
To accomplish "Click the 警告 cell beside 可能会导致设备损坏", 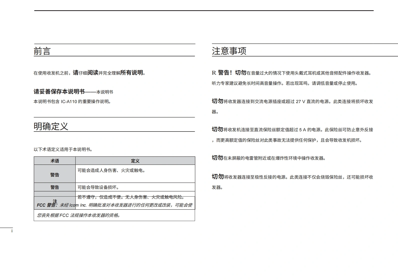I will (55, 187).
